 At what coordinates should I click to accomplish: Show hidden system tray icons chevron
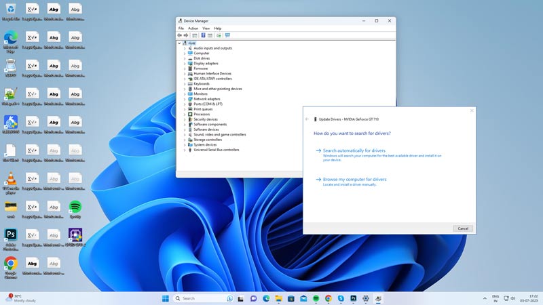tap(485, 298)
